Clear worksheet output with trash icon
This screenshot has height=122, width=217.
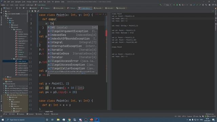(32, 11)
